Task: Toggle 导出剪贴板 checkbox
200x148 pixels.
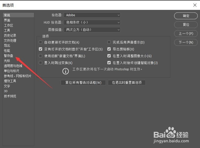Action: (x=109, y=49)
